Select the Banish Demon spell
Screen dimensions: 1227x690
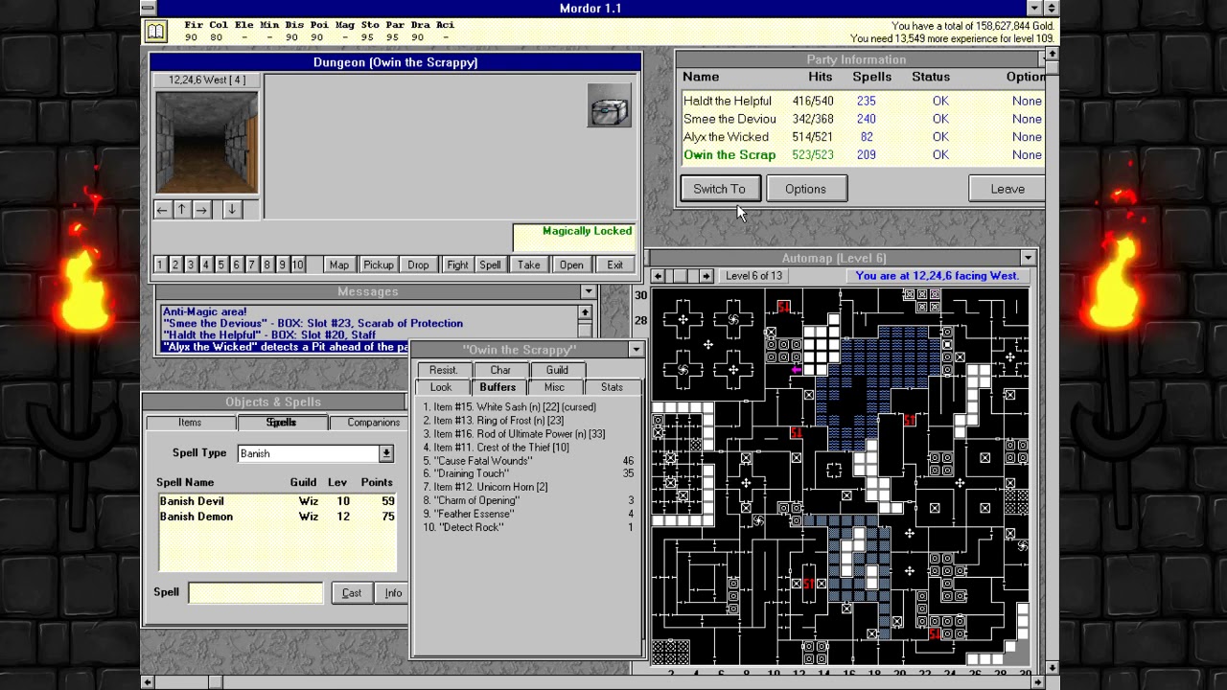277,517
